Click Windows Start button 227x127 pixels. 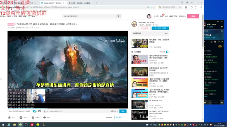pos(3,125)
